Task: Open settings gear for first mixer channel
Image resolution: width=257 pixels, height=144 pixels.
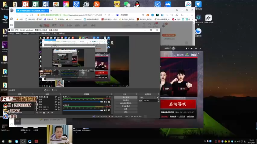Action: pos(109,102)
